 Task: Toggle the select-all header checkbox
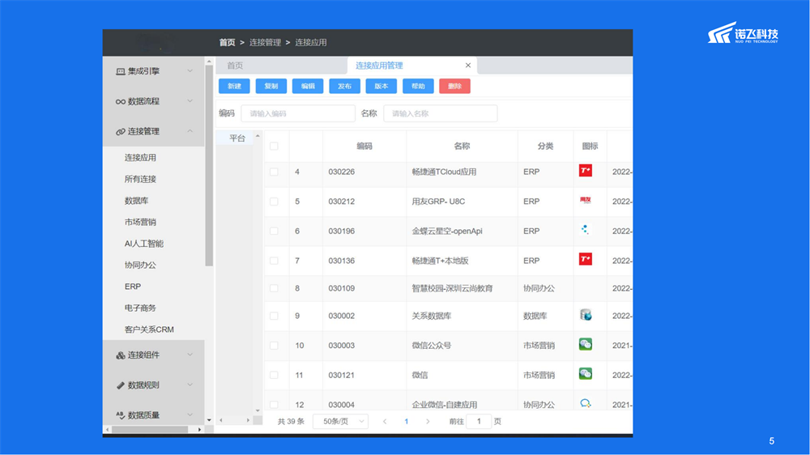pos(274,147)
